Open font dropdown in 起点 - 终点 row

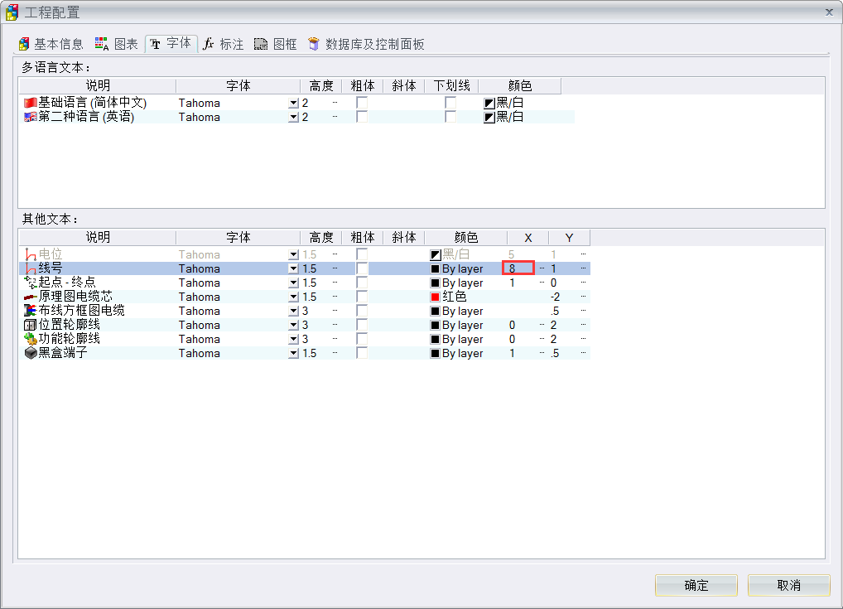293,283
